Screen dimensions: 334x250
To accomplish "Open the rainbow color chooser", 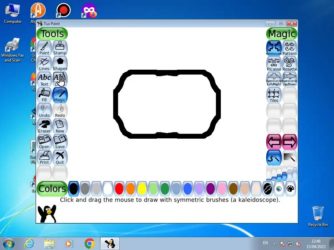I will (279, 189).
